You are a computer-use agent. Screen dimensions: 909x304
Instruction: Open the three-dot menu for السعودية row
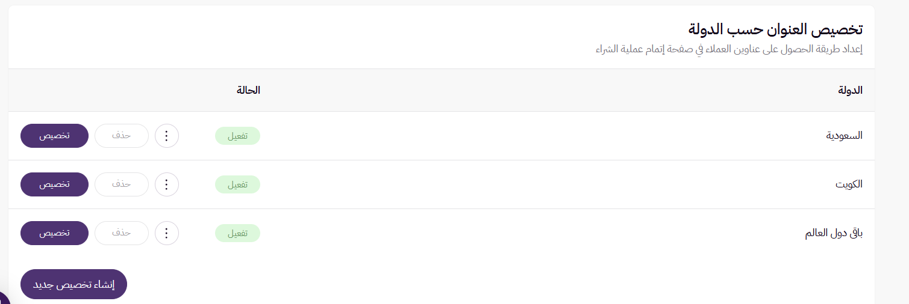pos(167,136)
